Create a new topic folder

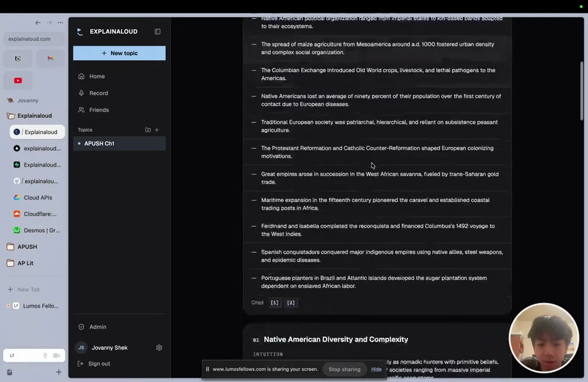tap(148, 130)
